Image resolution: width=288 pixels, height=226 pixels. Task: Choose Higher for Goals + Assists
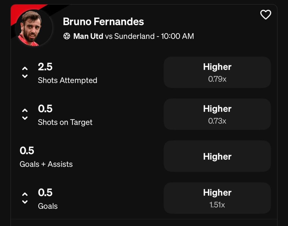click(x=217, y=156)
